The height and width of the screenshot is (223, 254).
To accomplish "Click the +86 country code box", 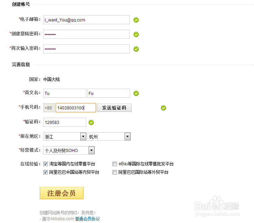I will [49, 108].
